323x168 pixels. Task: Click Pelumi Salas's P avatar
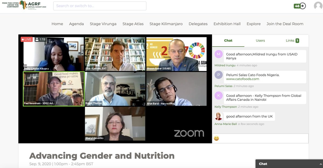click(219, 75)
